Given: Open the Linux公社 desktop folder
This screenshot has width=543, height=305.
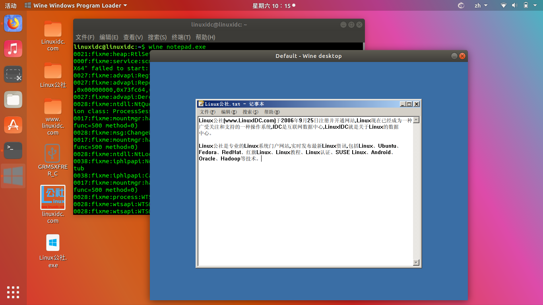Looking at the screenshot, I should tap(53, 75).
